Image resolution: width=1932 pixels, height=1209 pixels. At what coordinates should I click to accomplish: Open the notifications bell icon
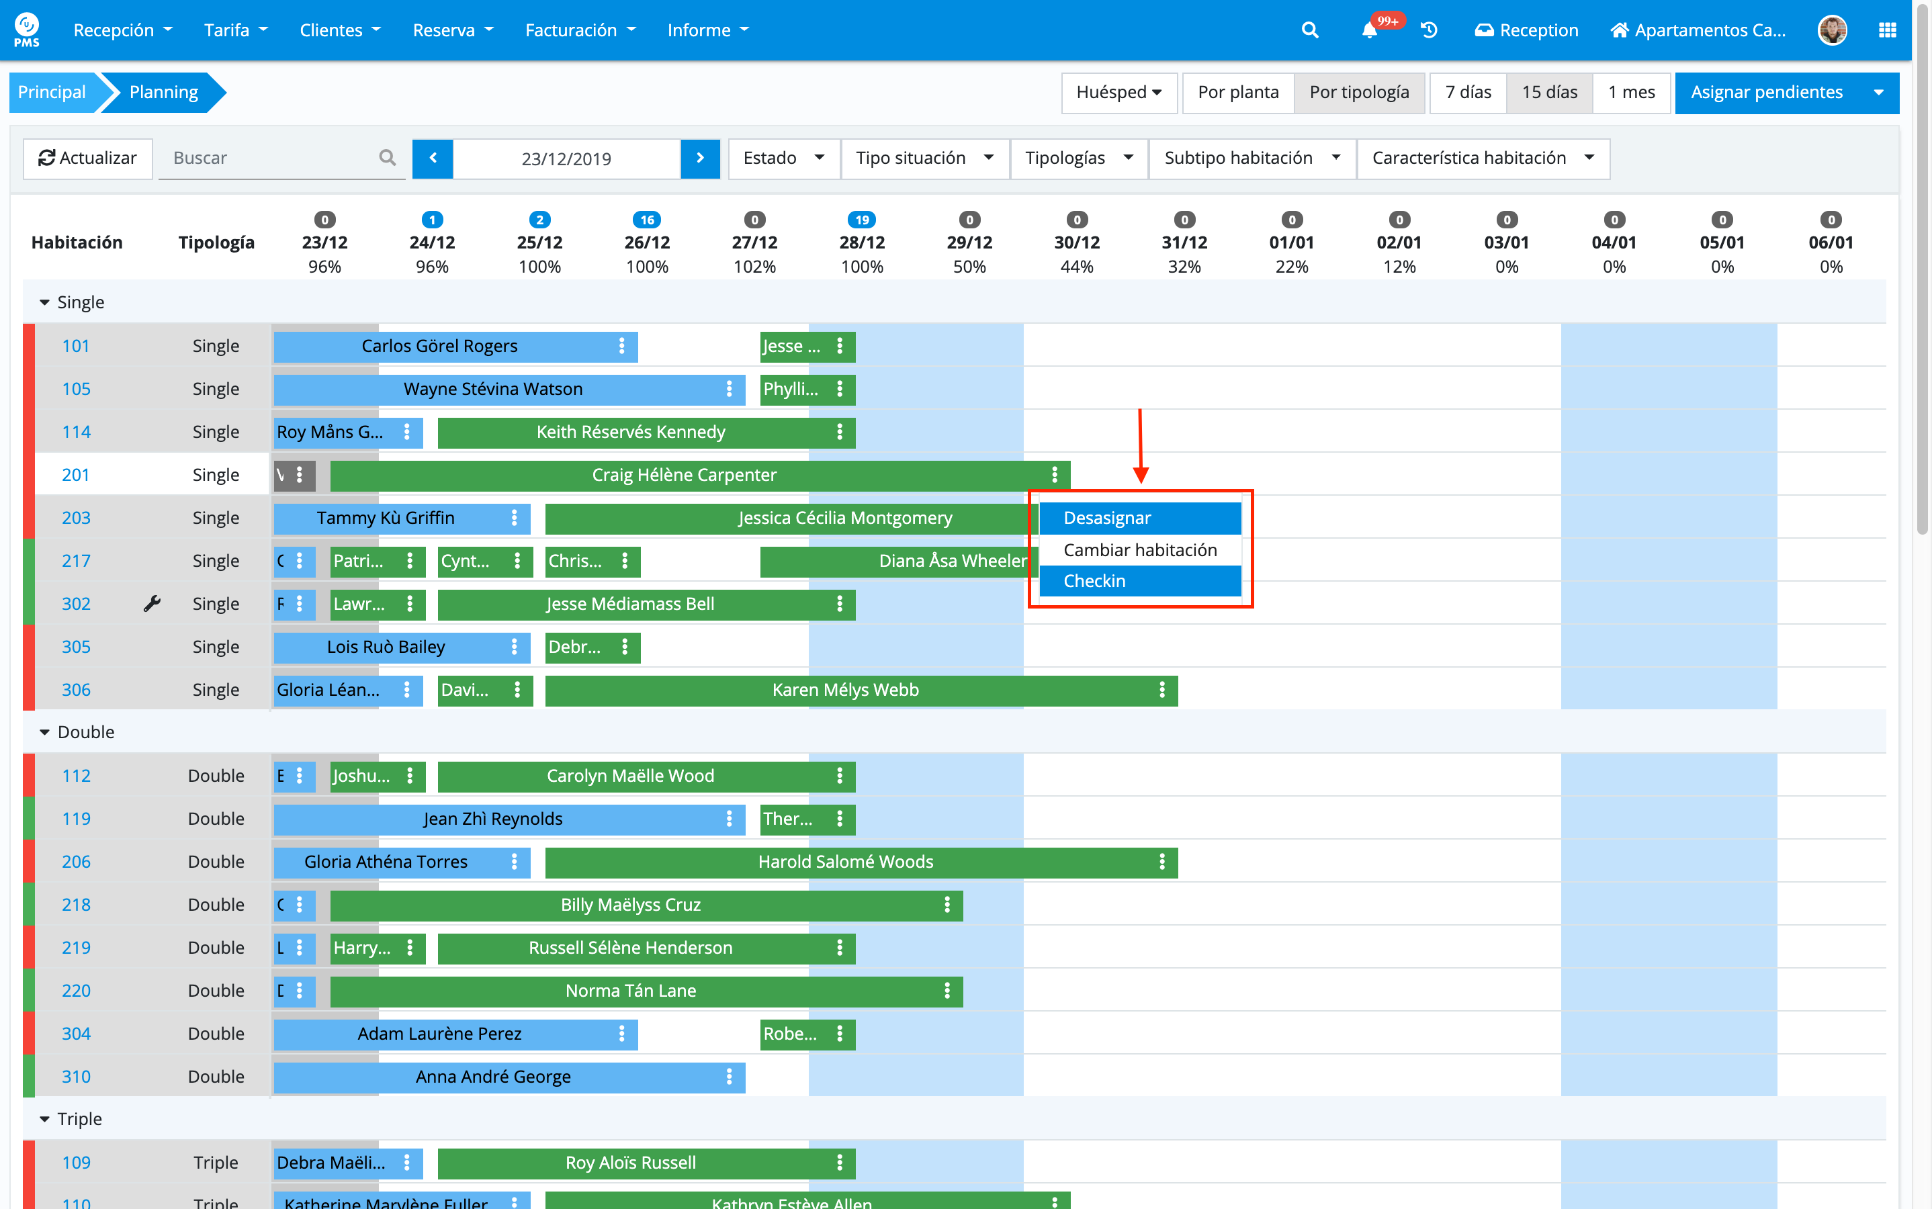[x=1369, y=30]
